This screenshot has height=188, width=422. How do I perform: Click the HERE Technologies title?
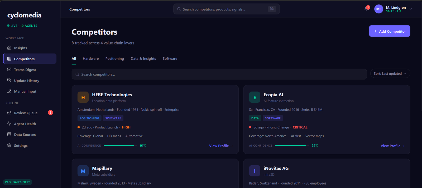112,95
